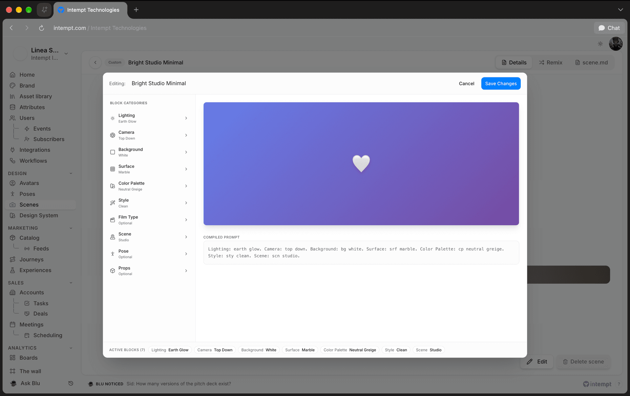Switch to the scene.md tab

(x=592, y=62)
